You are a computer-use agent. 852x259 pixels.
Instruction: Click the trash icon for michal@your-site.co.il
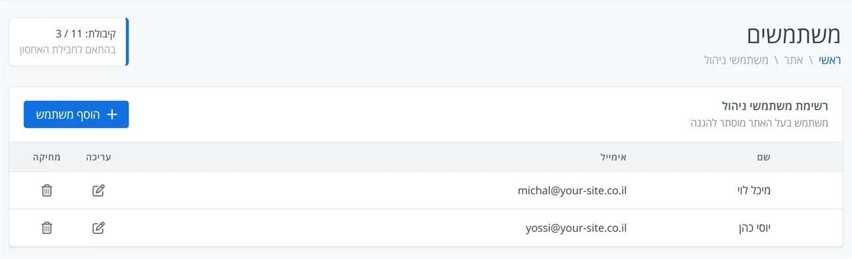47,191
